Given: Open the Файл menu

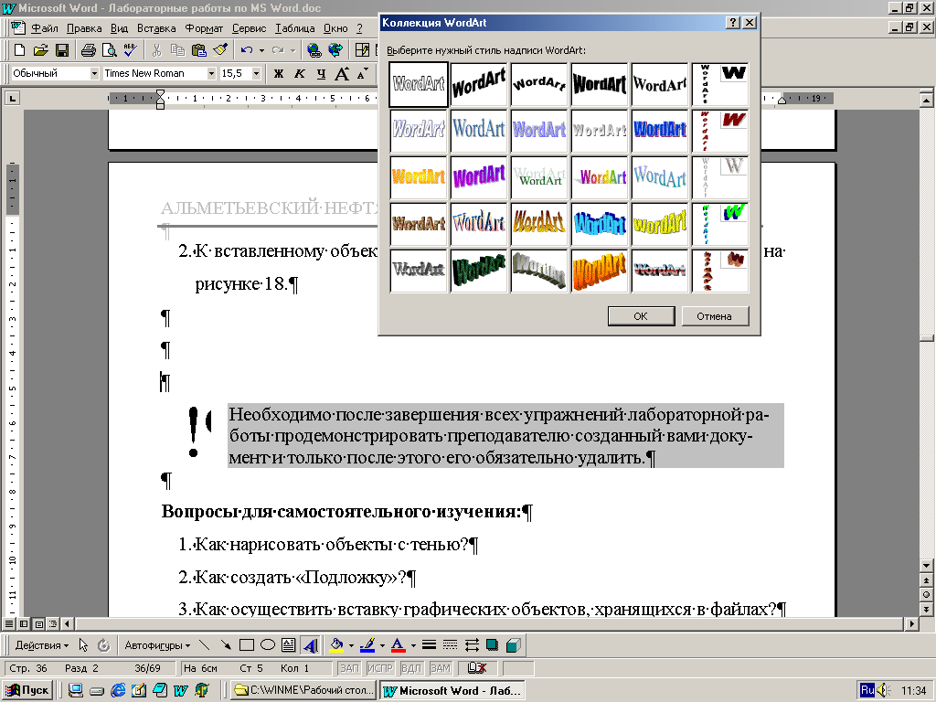Looking at the screenshot, I should 44,28.
